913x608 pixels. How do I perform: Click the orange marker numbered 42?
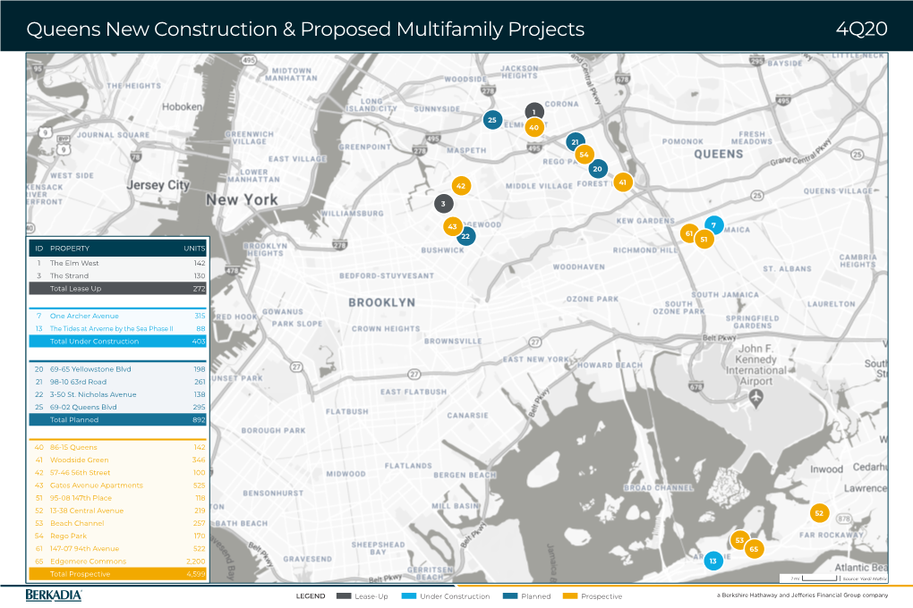click(x=461, y=186)
